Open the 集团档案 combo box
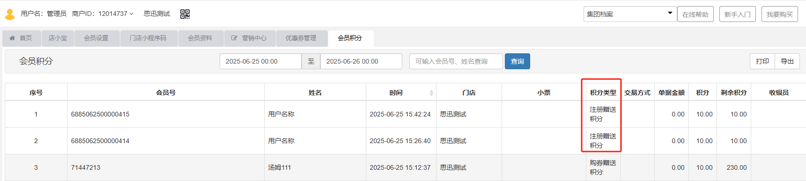The image size is (806, 181). pos(629,14)
